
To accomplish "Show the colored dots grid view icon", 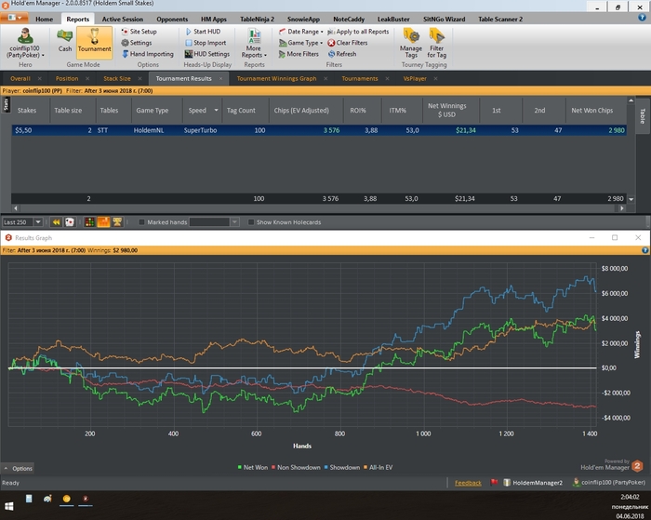I will coord(89,222).
